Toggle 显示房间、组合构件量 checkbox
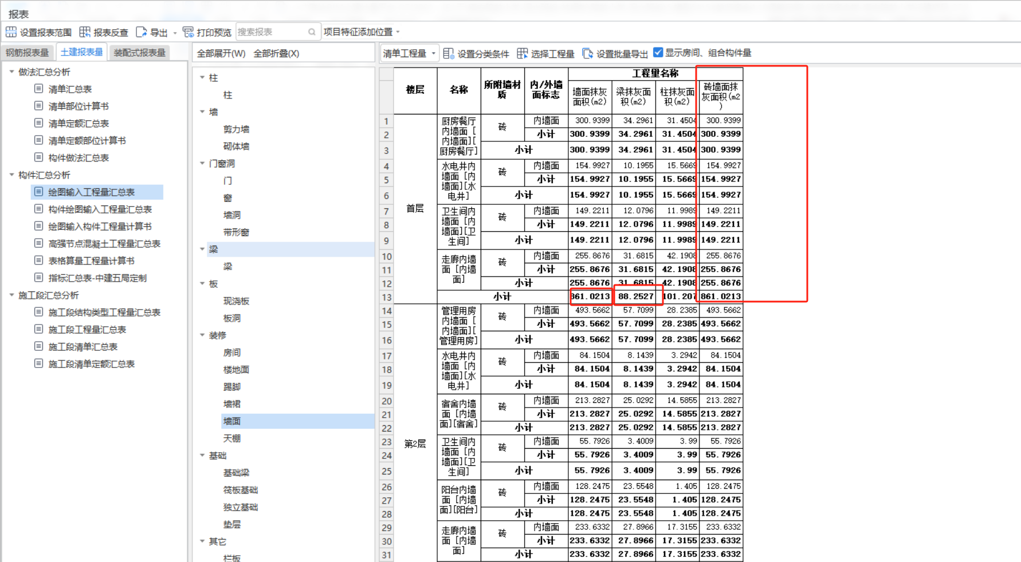This screenshot has height=562, width=1021. tap(658, 53)
